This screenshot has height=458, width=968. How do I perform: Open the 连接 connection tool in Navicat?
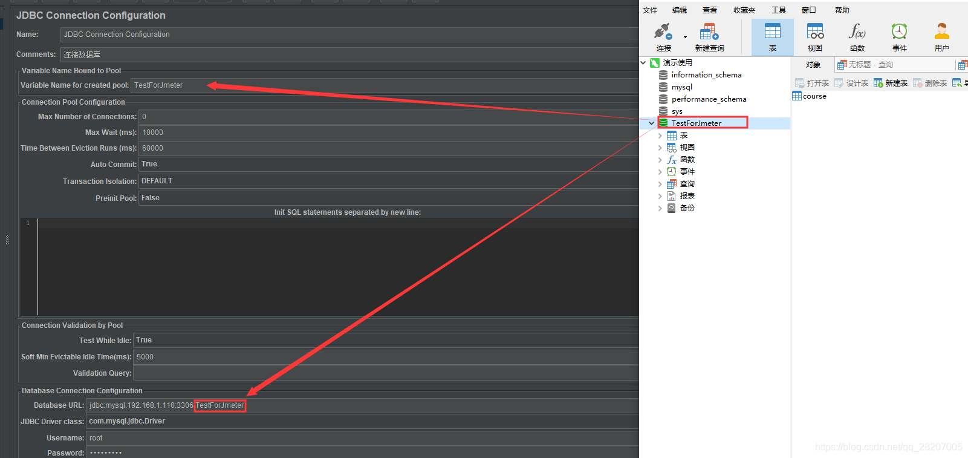point(663,37)
